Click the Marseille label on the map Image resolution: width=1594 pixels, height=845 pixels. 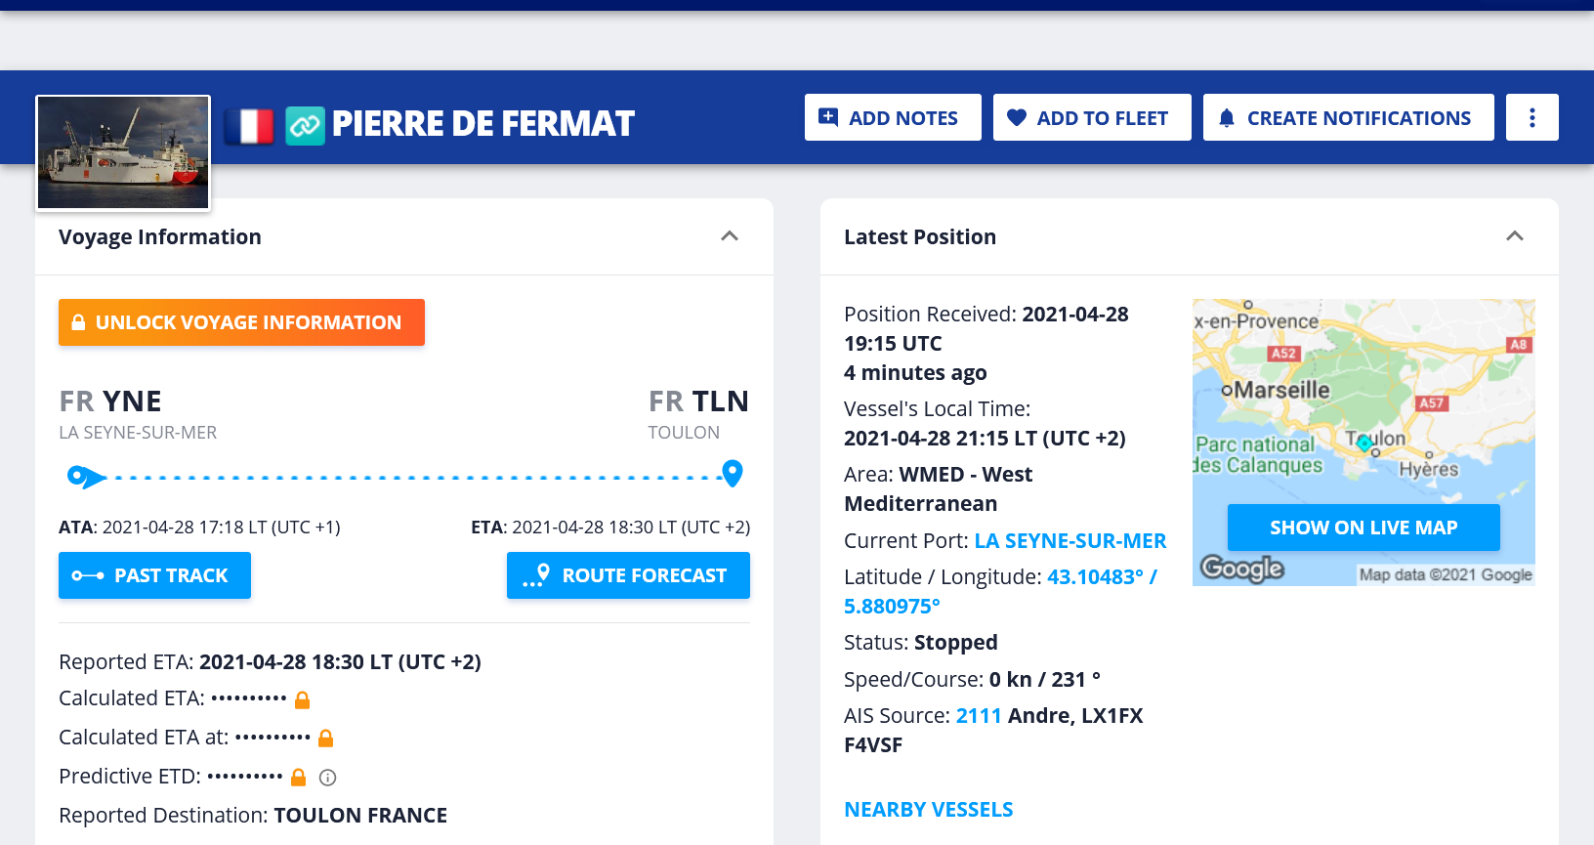tap(1280, 390)
